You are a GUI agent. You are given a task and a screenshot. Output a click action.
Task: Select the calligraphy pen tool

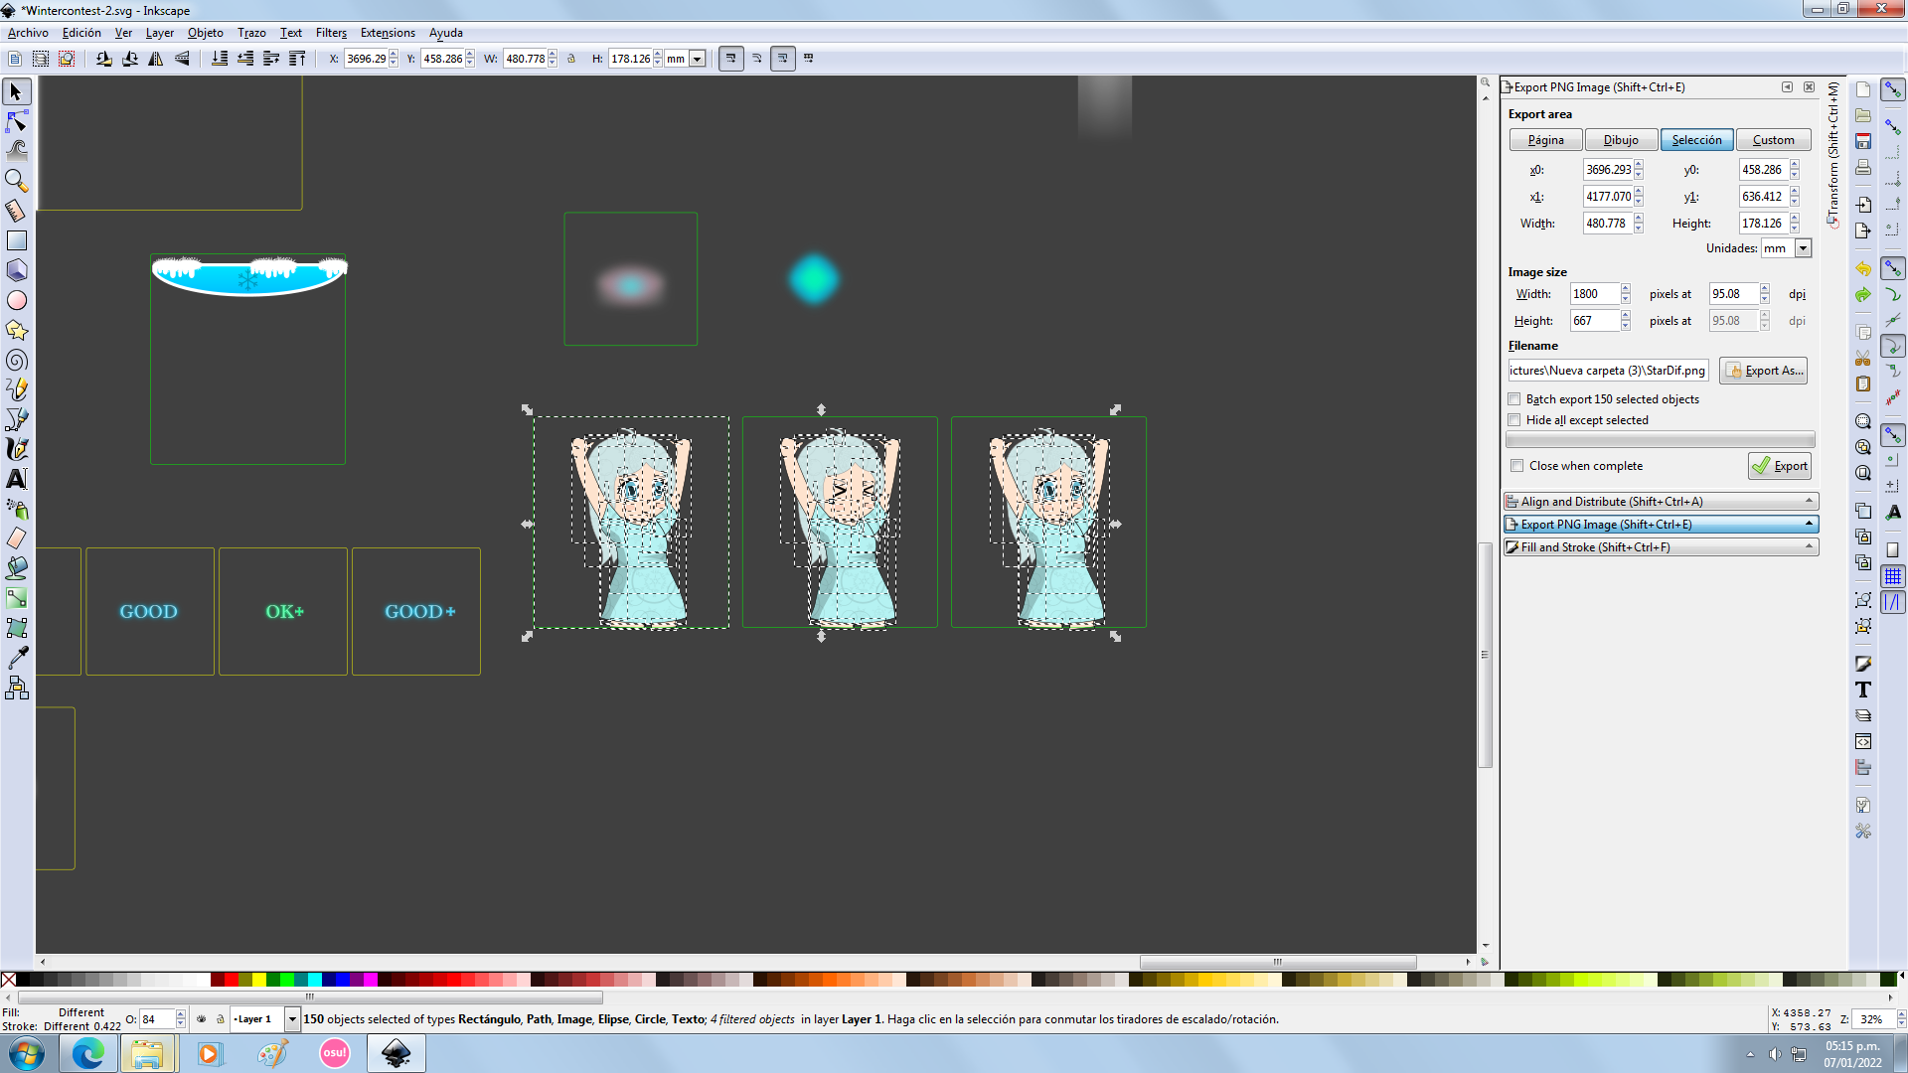coord(16,449)
